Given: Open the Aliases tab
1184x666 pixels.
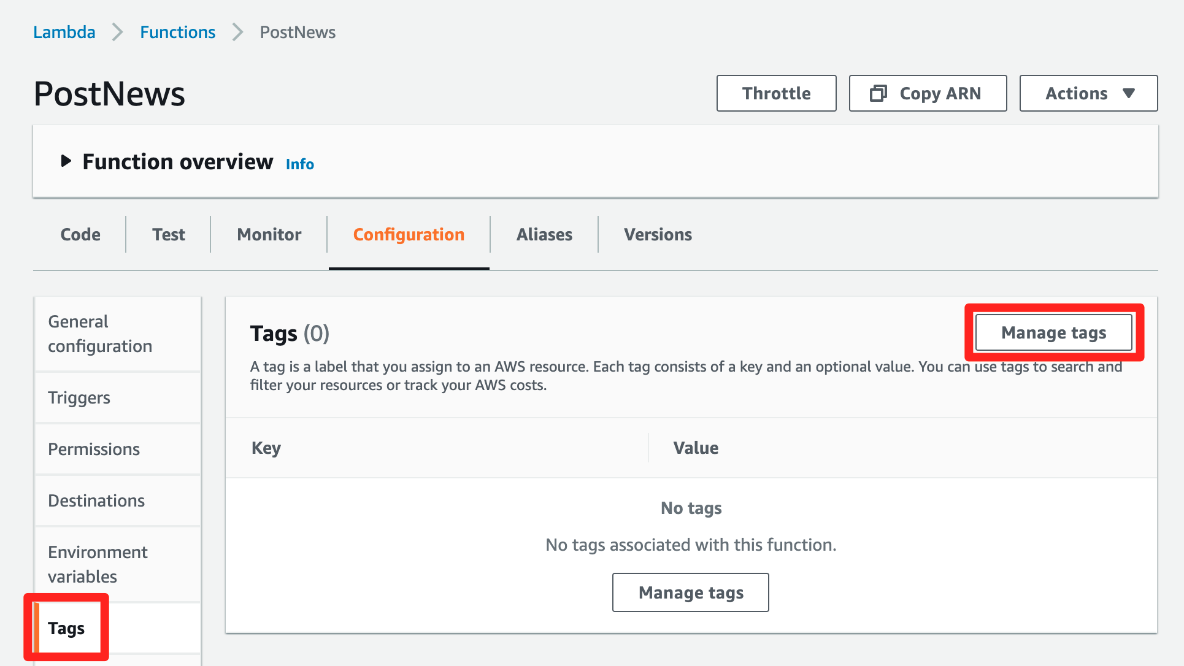Looking at the screenshot, I should [x=544, y=234].
